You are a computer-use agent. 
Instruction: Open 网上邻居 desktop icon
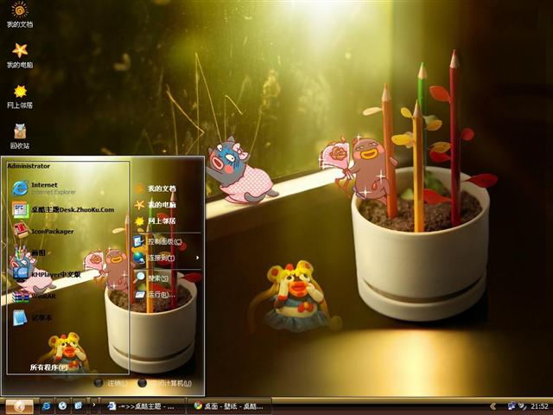[20, 96]
